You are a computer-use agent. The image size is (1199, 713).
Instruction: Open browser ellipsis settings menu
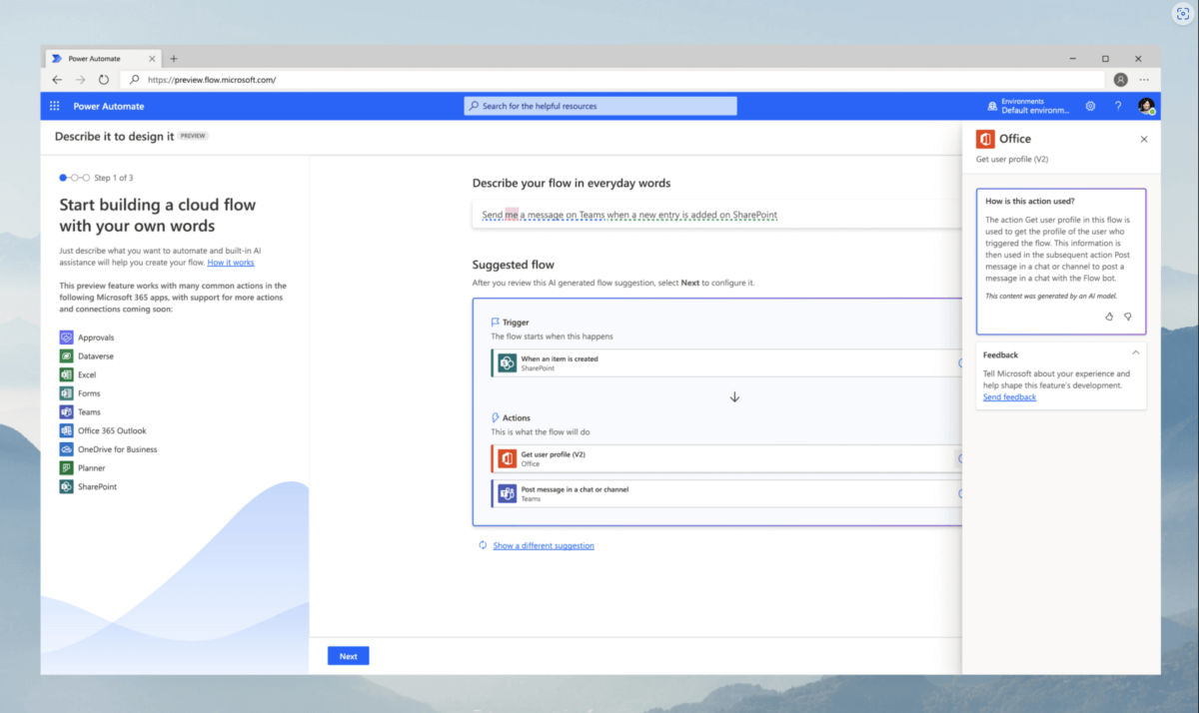(x=1144, y=80)
